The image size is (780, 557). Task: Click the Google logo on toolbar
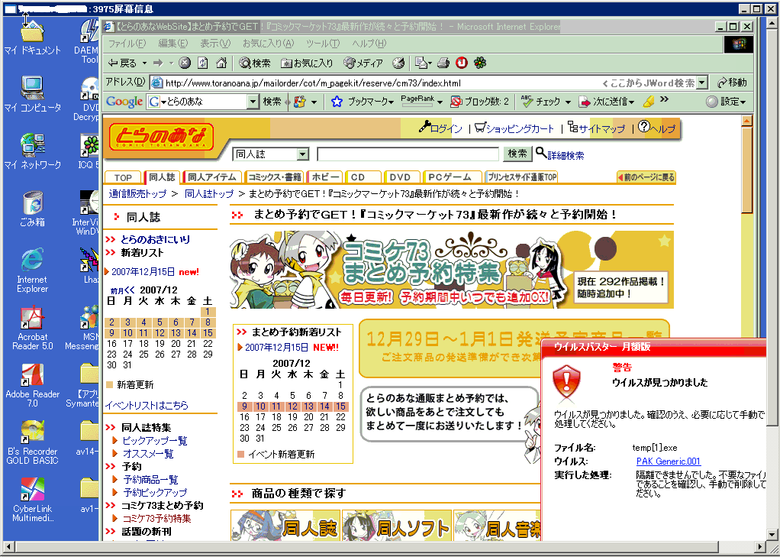124,102
